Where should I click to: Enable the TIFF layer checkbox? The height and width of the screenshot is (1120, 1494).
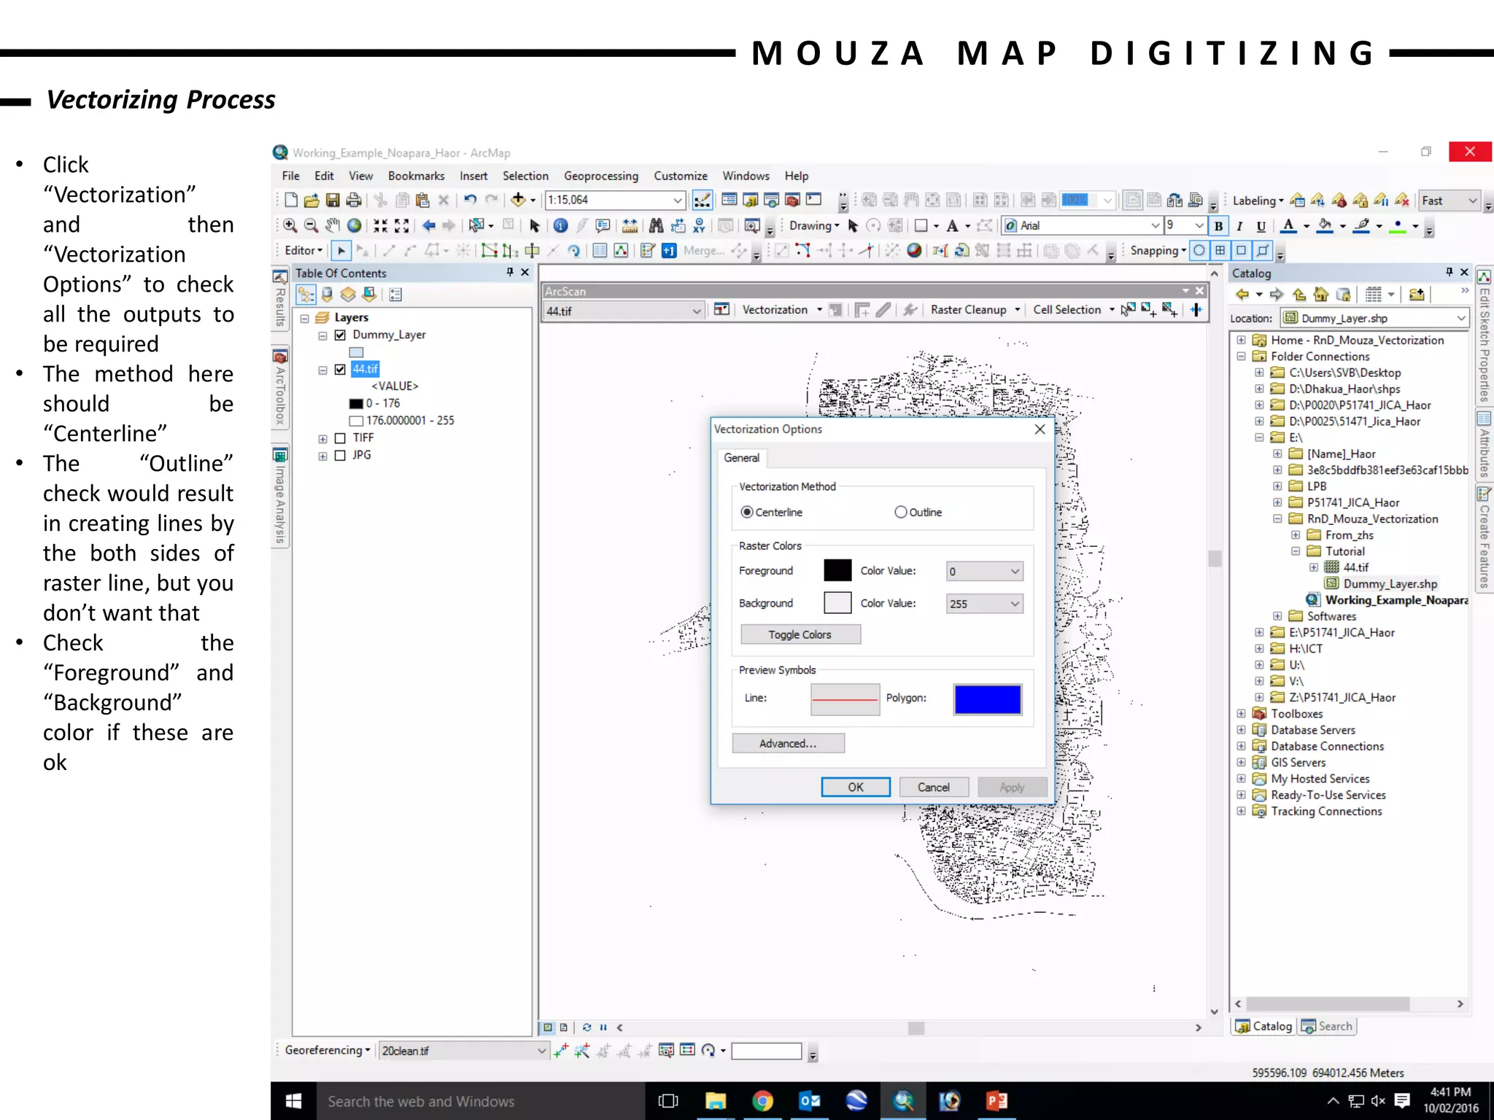coord(340,438)
